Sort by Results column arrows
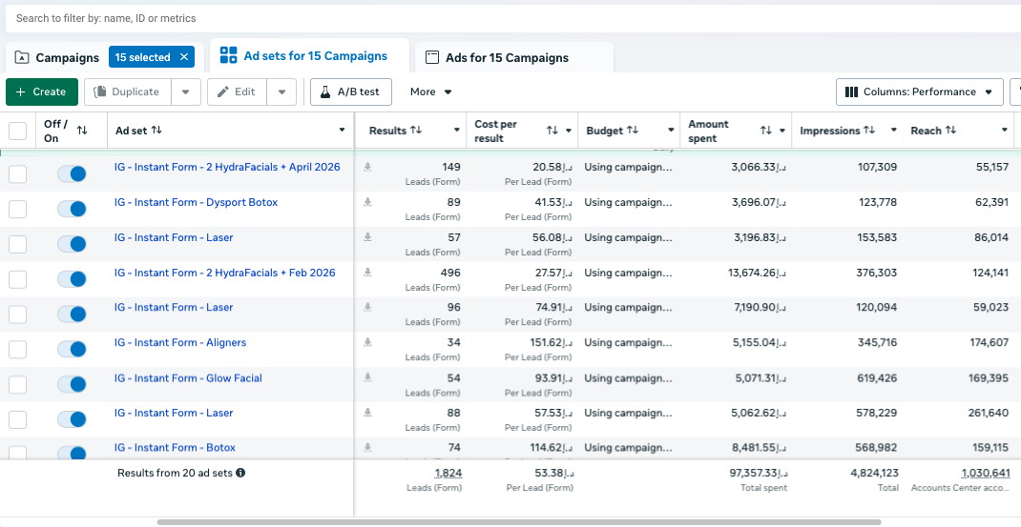The width and height of the screenshot is (1021, 527). (417, 131)
